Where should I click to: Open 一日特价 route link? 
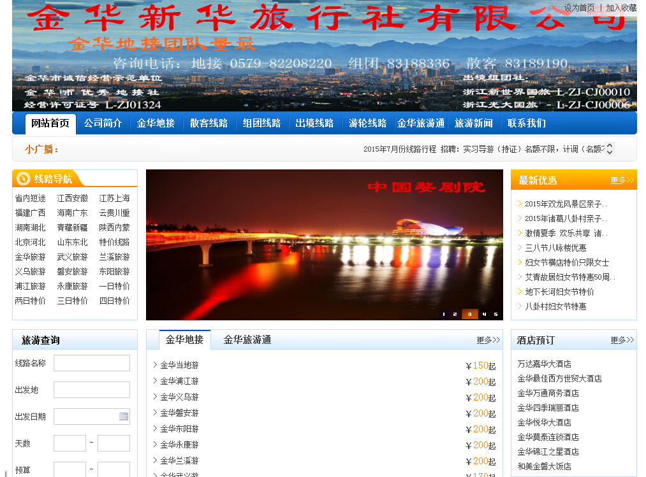point(115,286)
